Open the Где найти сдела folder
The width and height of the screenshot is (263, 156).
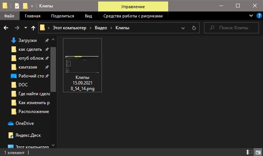34,94
